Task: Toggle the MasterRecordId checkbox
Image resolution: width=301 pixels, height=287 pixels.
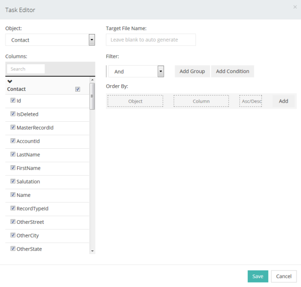Action: pyautogui.click(x=13, y=128)
